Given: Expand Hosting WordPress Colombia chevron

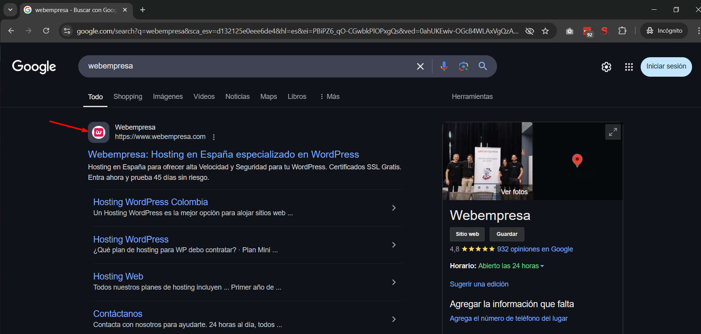Looking at the screenshot, I should click(x=394, y=208).
